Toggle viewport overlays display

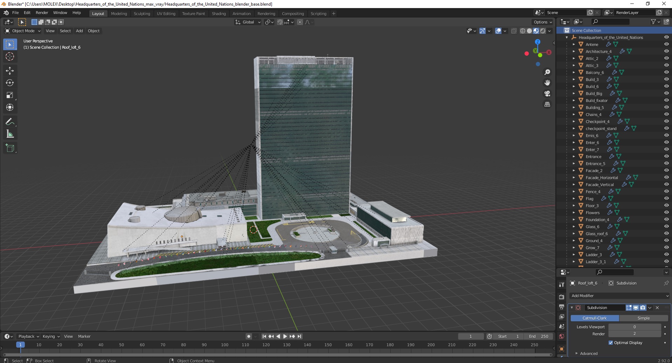498,31
